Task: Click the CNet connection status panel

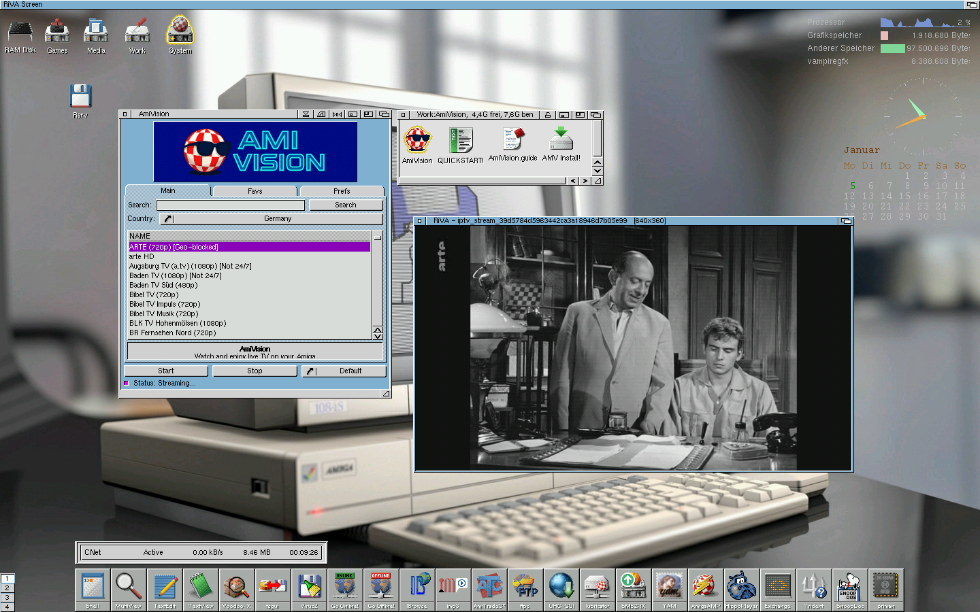Action: [x=201, y=552]
